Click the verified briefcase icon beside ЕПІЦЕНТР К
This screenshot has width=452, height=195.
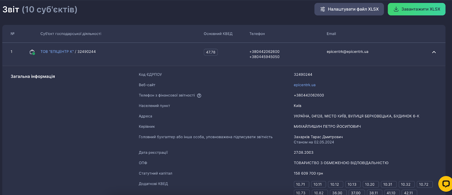[32, 52]
